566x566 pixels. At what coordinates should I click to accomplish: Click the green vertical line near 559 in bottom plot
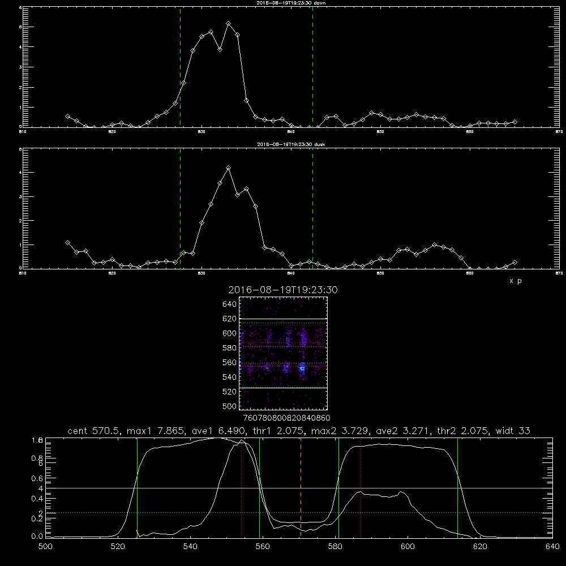[x=260, y=488]
